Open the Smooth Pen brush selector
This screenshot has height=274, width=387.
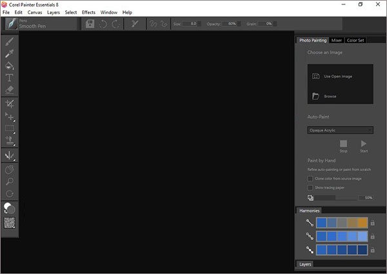(41, 24)
